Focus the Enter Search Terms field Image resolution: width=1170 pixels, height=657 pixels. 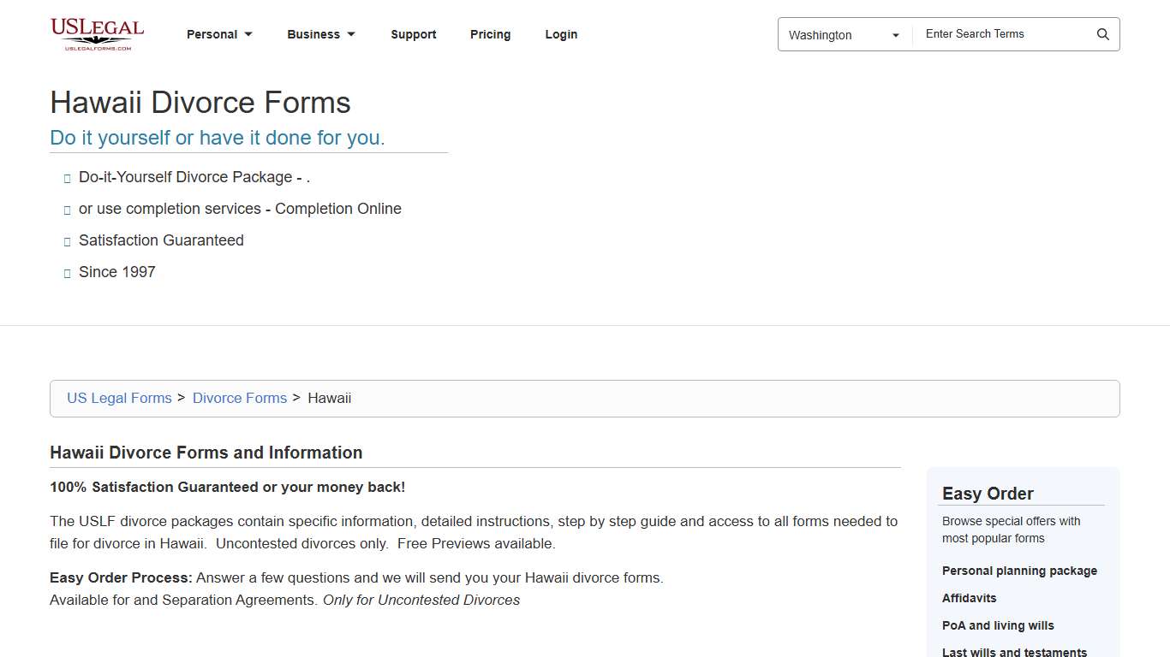coord(1002,34)
